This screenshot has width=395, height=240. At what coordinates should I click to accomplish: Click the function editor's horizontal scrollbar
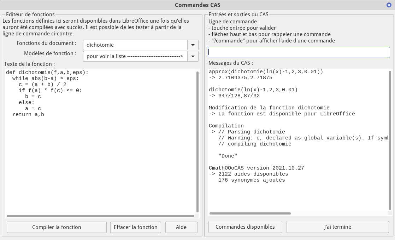100,216
